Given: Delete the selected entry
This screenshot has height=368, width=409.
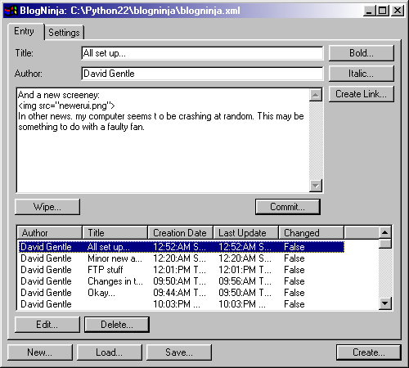Looking at the screenshot, I should click(117, 325).
